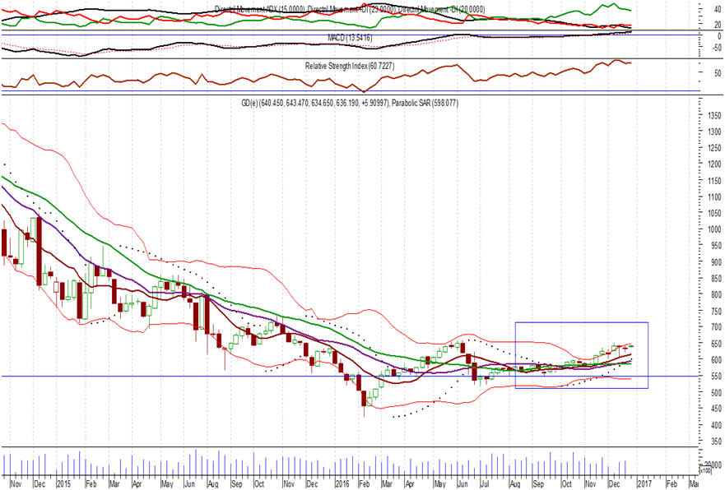Screen dimensions: 725x490
Task: Click the 1250 price scale value
Action: pyautogui.click(x=713, y=148)
